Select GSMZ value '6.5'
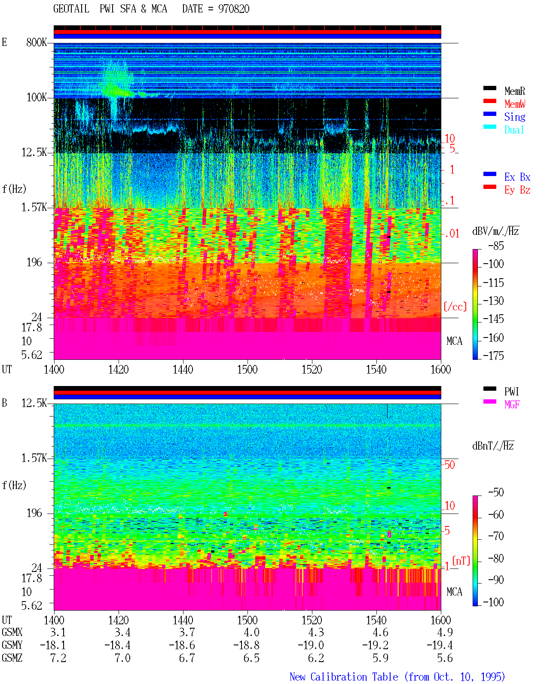 click(x=251, y=658)
